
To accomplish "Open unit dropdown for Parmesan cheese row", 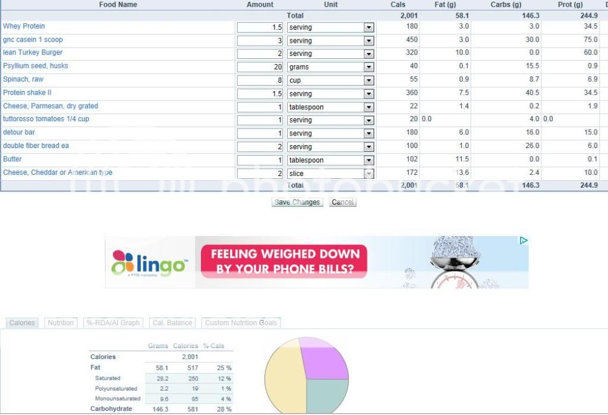I will click(x=369, y=108).
